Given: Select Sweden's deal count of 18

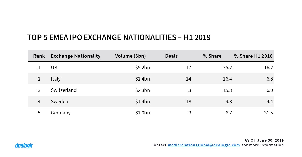Looking at the screenshot, I should tap(188, 102).
